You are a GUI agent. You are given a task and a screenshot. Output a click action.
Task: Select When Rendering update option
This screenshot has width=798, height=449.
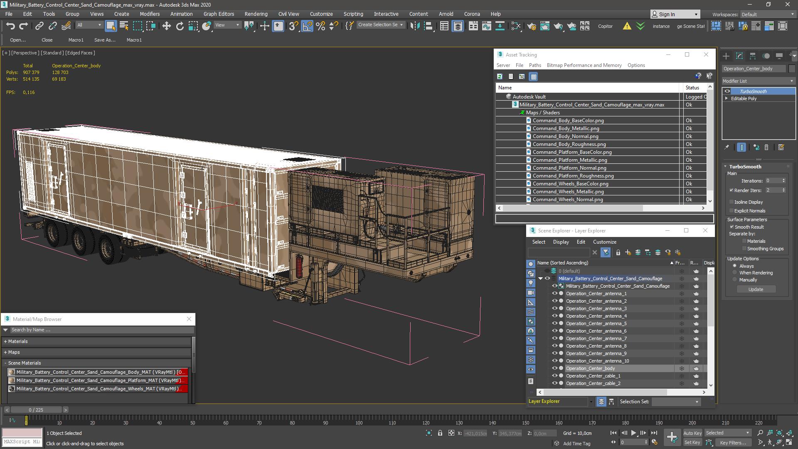tap(735, 273)
